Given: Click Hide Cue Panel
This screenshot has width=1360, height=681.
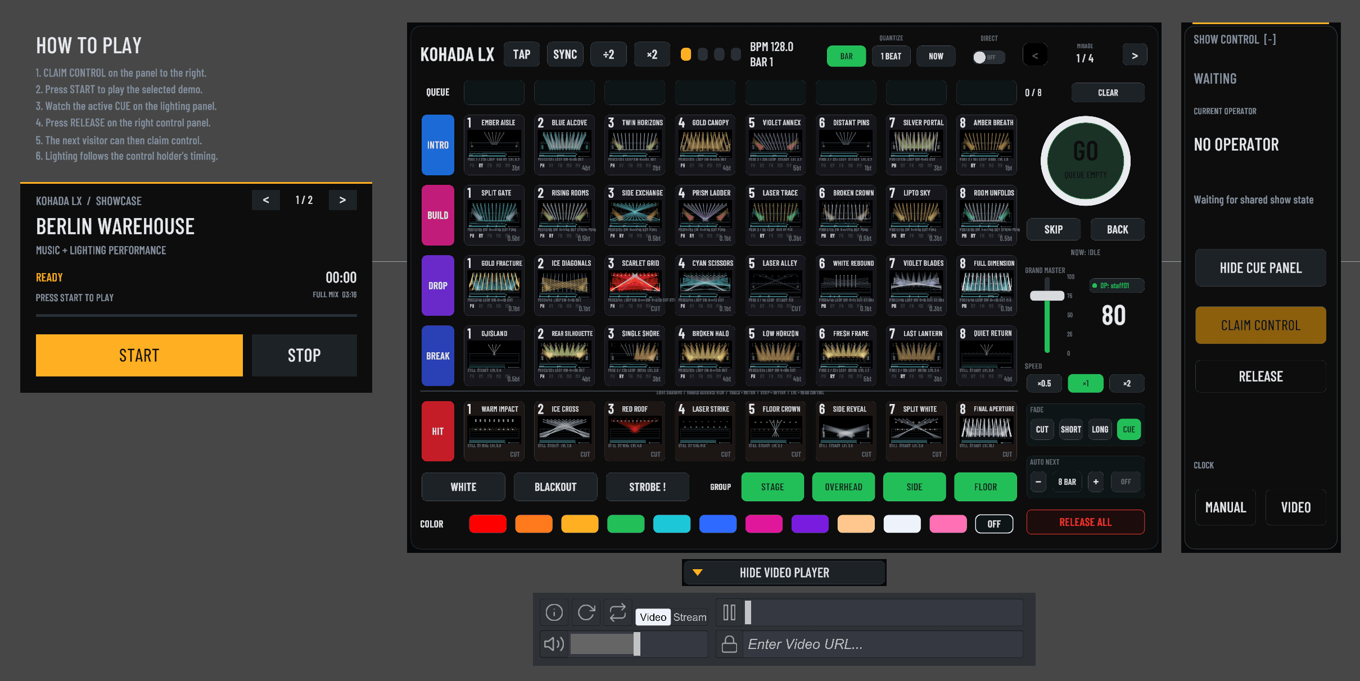Looking at the screenshot, I should 1260,268.
